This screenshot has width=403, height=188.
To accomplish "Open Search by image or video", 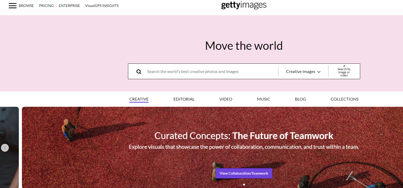I will click(x=344, y=71).
